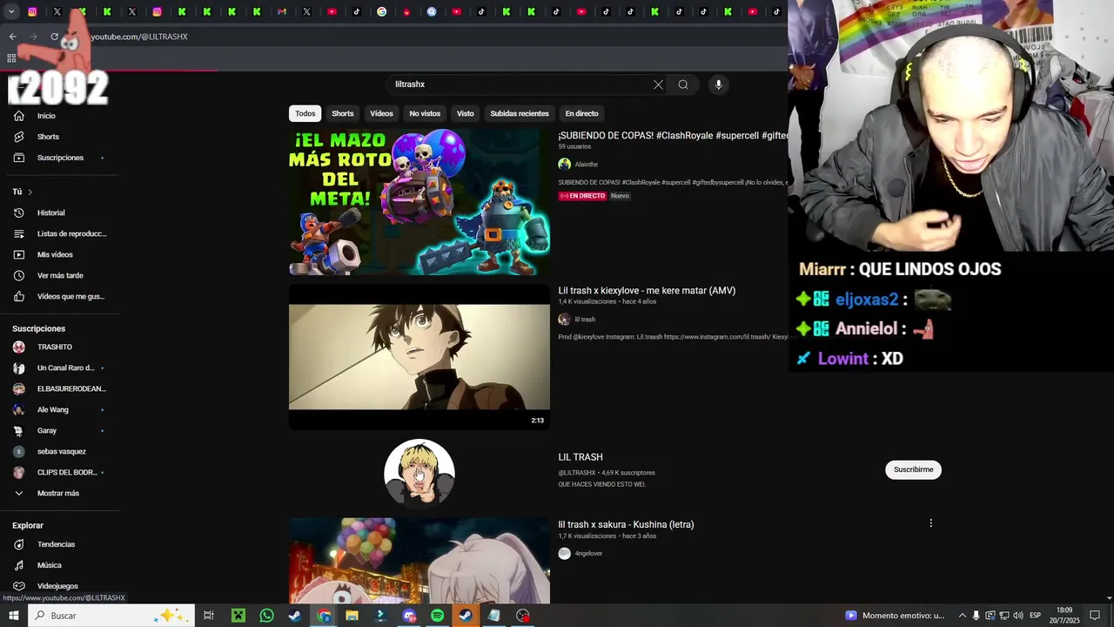Select the Visto filter chip
Screen dimensions: 1114x627
(x=466, y=113)
